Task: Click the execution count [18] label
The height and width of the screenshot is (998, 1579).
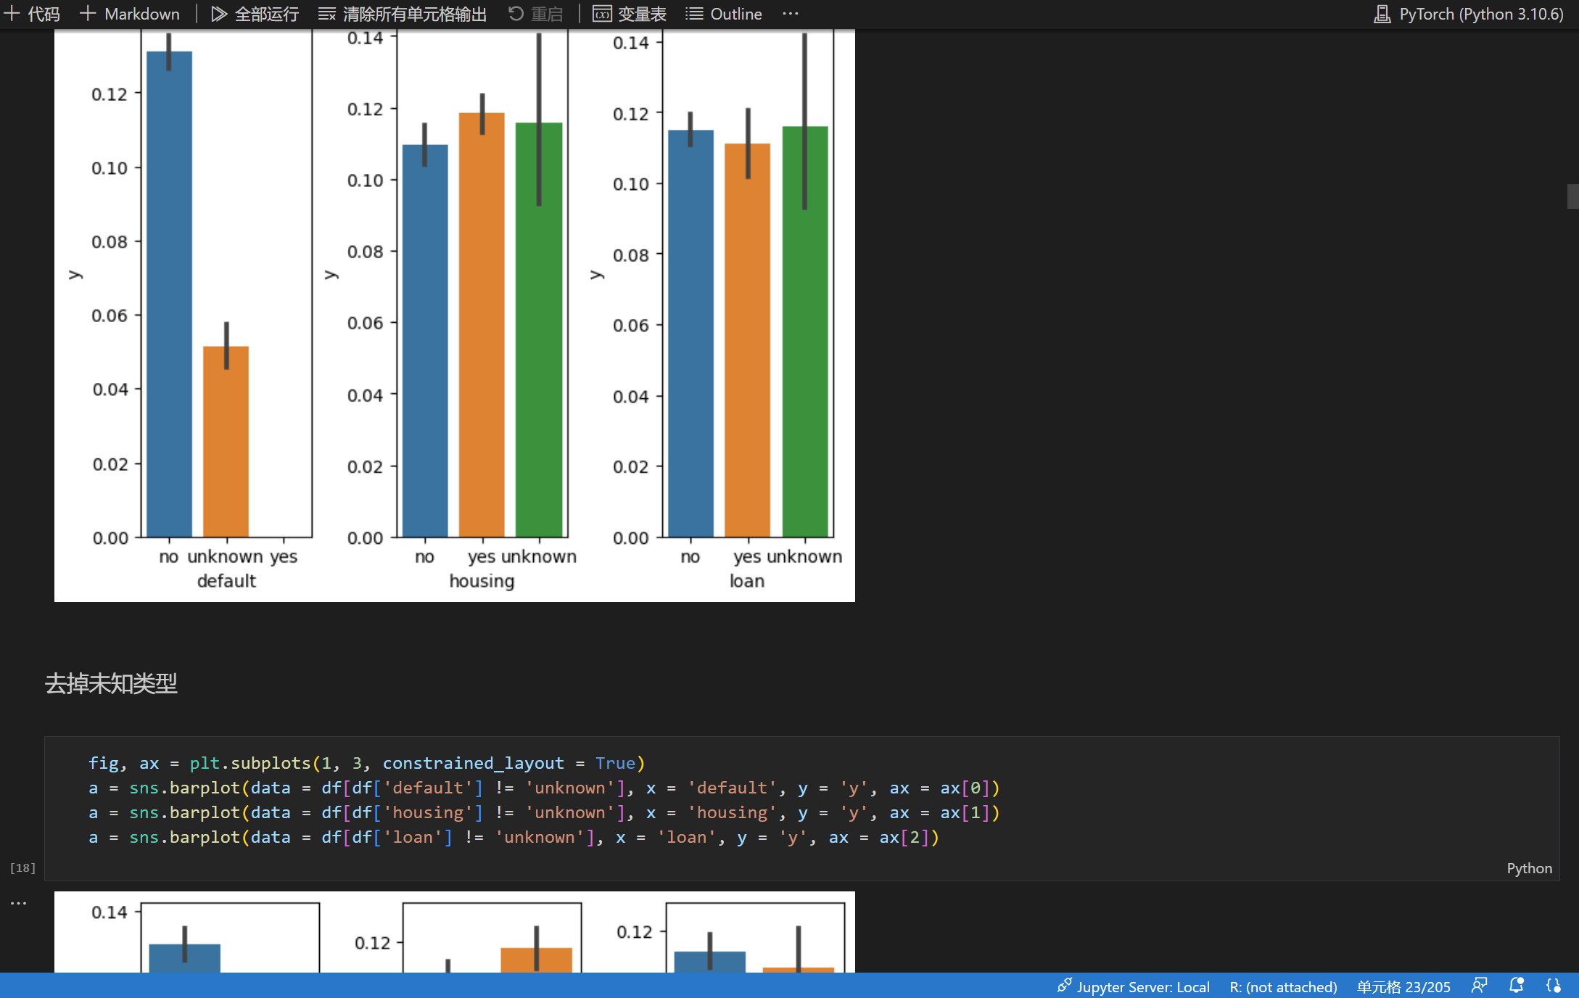Action: click(x=22, y=867)
